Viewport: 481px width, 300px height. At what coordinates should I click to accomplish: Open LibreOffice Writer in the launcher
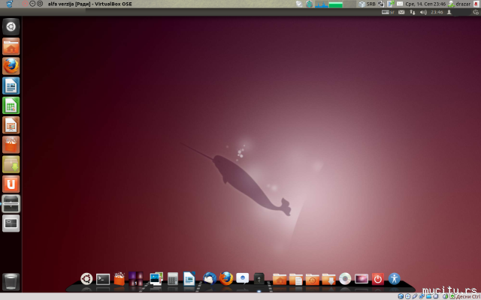(x=11, y=85)
